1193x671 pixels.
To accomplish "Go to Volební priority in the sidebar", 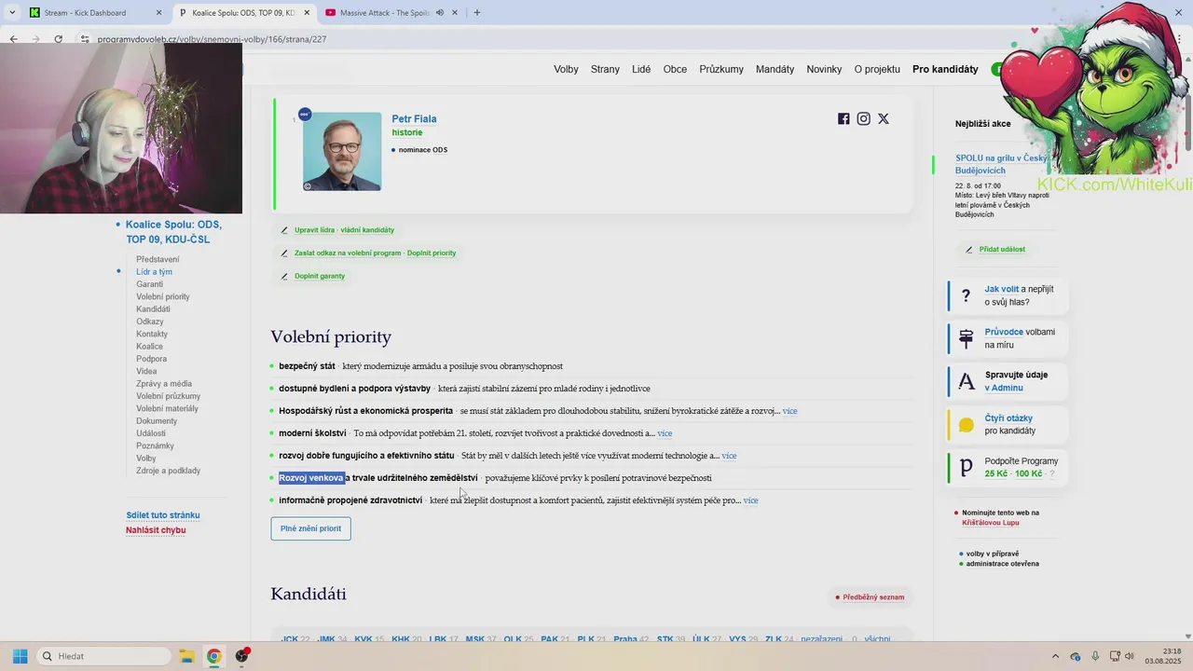I will click(x=163, y=296).
